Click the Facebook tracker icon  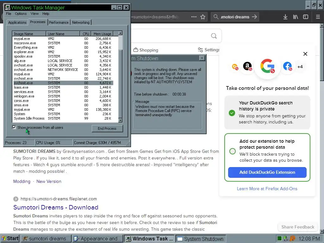point(287,66)
